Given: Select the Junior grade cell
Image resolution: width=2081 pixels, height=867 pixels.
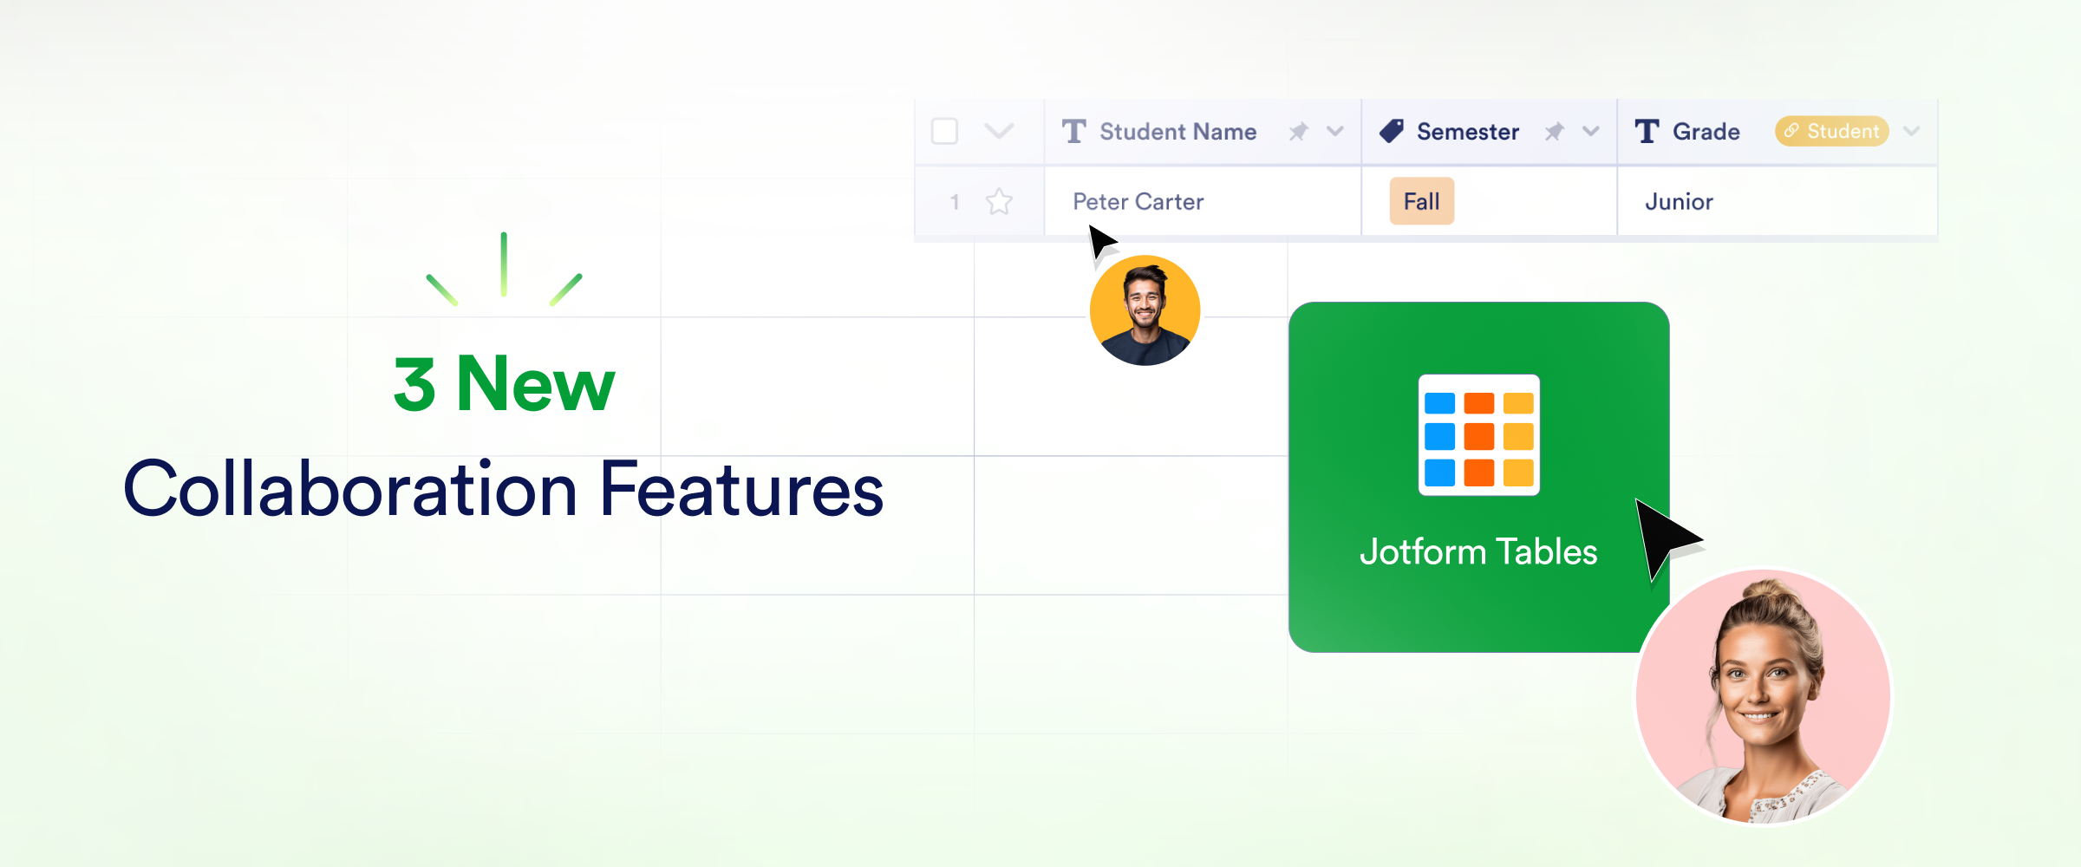Looking at the screenshot, I should point(1778,201).
